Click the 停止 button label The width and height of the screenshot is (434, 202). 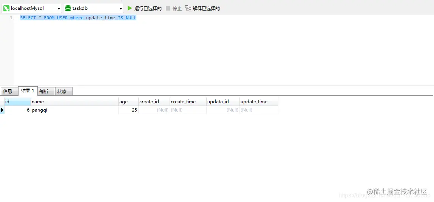177,9
